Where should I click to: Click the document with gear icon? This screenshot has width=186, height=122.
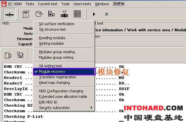click(x=8, y=55)
